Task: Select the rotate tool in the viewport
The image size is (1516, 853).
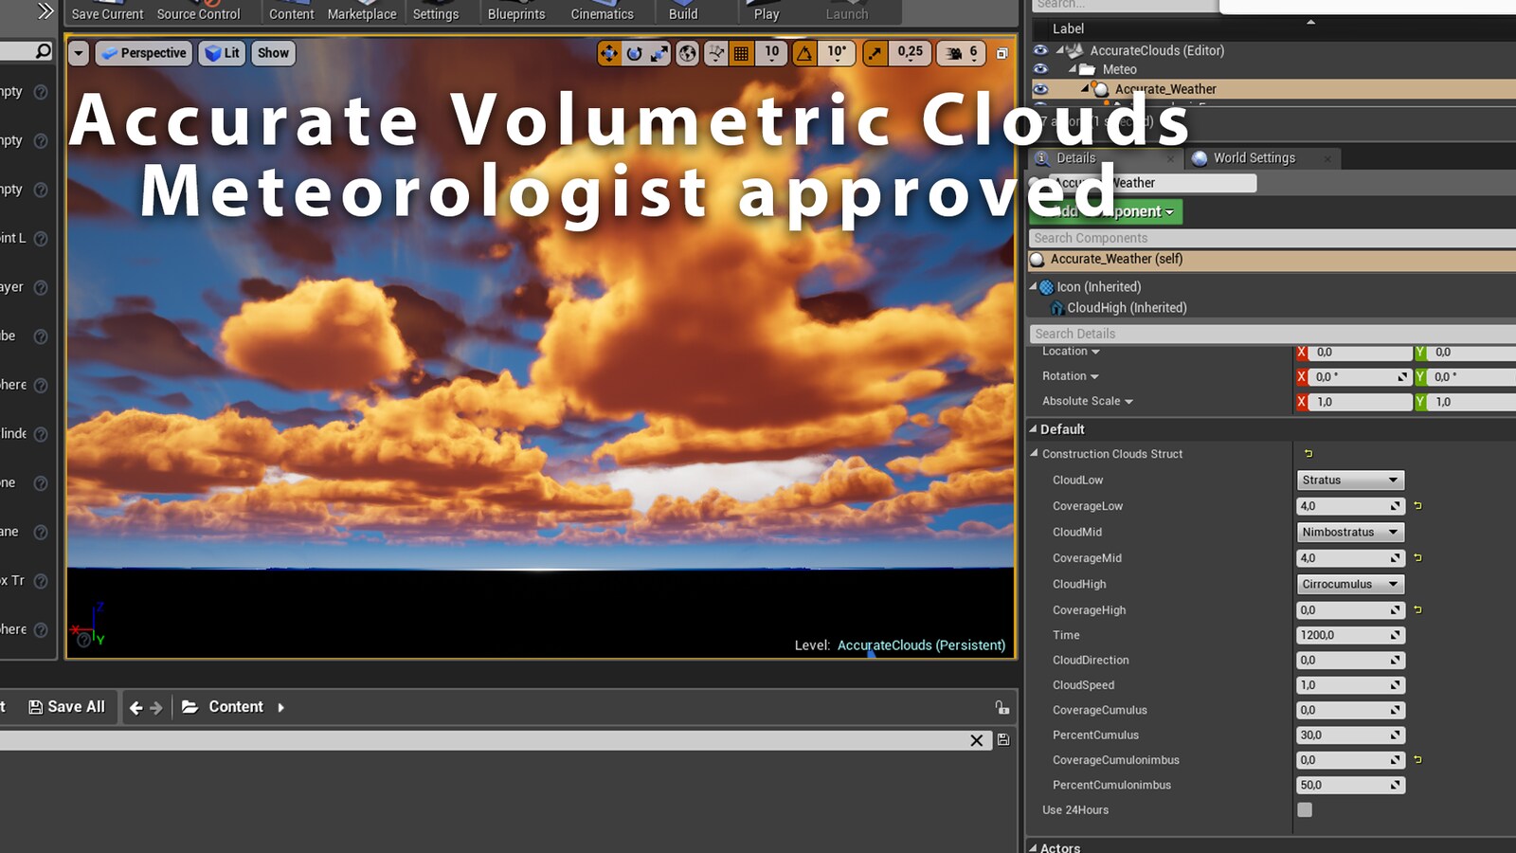Action: [x=634, y=53]
